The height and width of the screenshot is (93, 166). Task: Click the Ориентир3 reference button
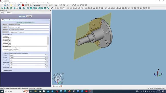tap(5, 30)
